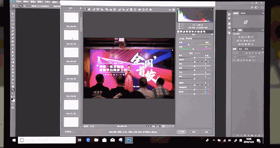Rotate image counterclockwise with toolbar icon
The width and height of the screenshot is (280, 148).
(x=143, y=10)
